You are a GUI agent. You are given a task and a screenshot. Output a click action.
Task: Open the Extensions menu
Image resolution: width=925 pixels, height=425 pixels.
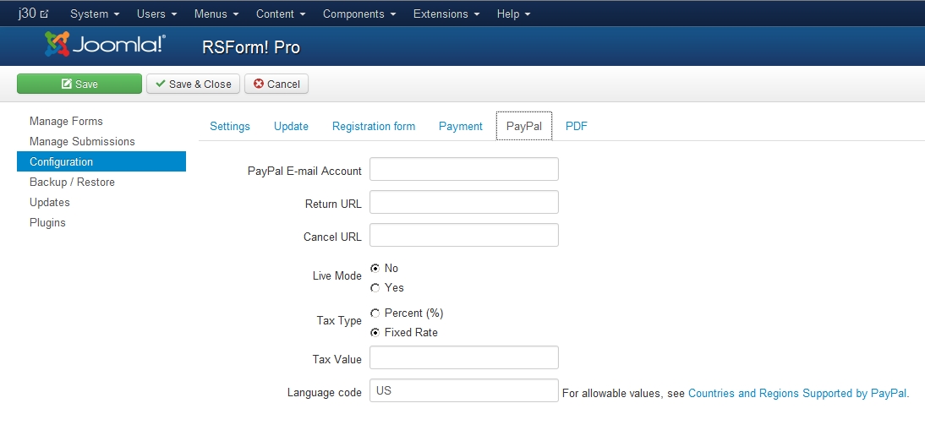tap(446, 14)
